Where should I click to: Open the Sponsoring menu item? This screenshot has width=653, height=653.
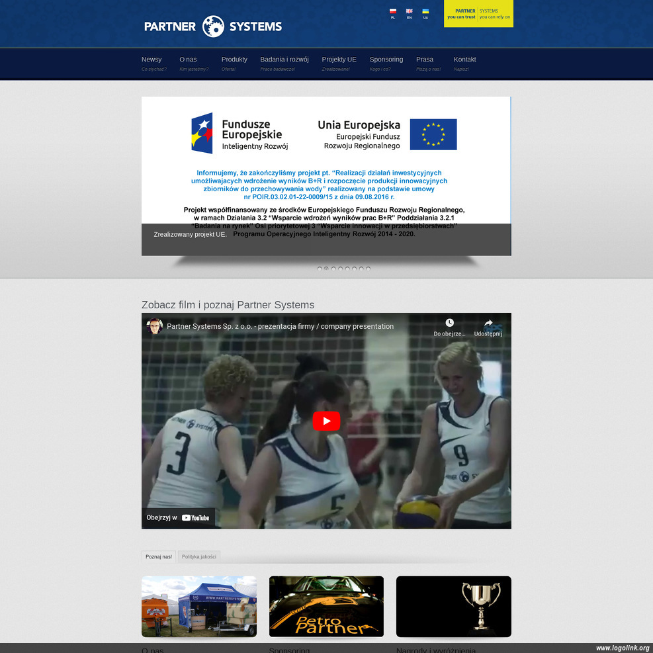[x=386, y=64]
